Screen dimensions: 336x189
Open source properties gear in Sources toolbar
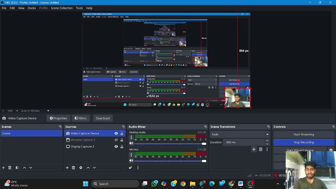click(81, 168)
